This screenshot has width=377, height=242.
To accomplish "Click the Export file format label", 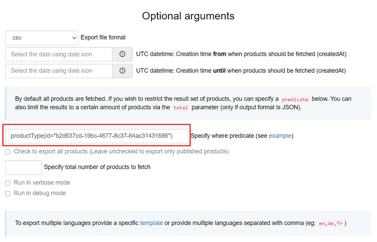I will point(103,37).
